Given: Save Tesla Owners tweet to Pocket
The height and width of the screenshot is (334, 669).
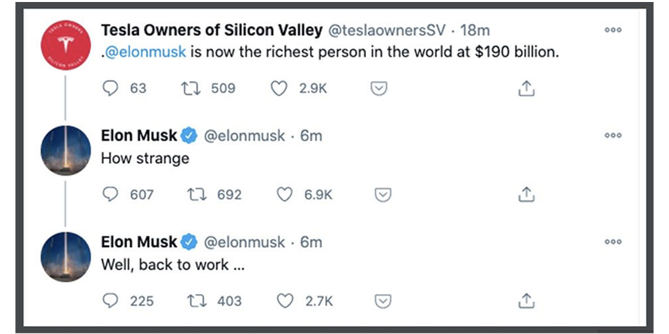Looking at the screenshot, I should tap(379, 88).
